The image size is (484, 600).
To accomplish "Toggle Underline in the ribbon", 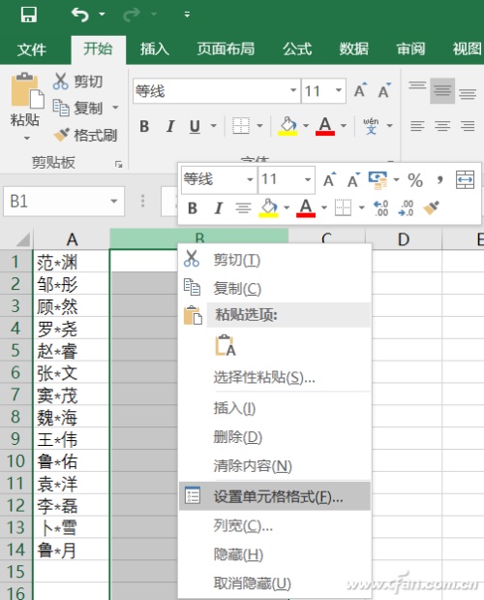I will tap(195, 126).
